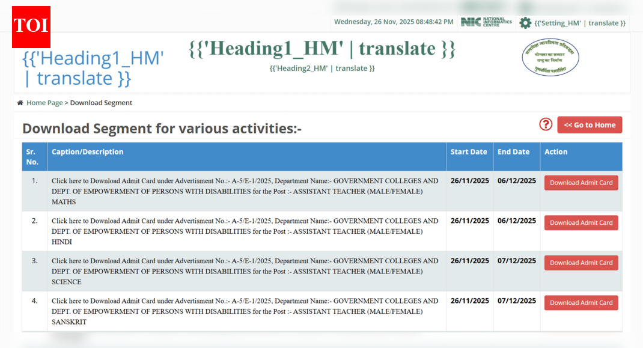Go to the Home Page breadcrumb link
The image size is (643, 348).
tap(44, 103)
